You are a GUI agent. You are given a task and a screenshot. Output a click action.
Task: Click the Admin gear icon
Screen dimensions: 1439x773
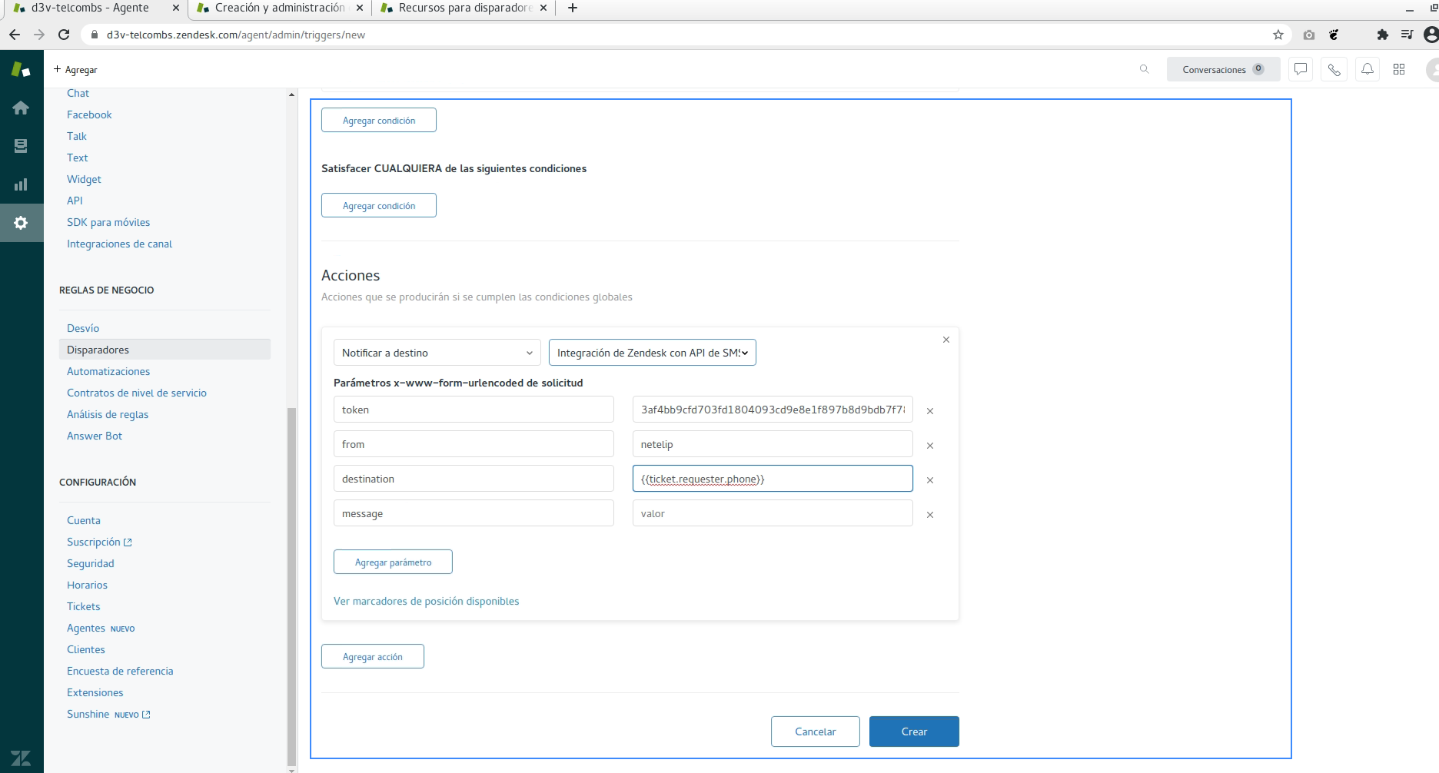coord(21,223)
